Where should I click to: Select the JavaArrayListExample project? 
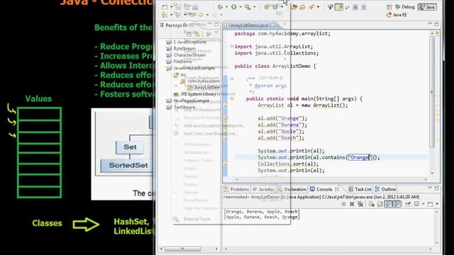coord(191,68)
